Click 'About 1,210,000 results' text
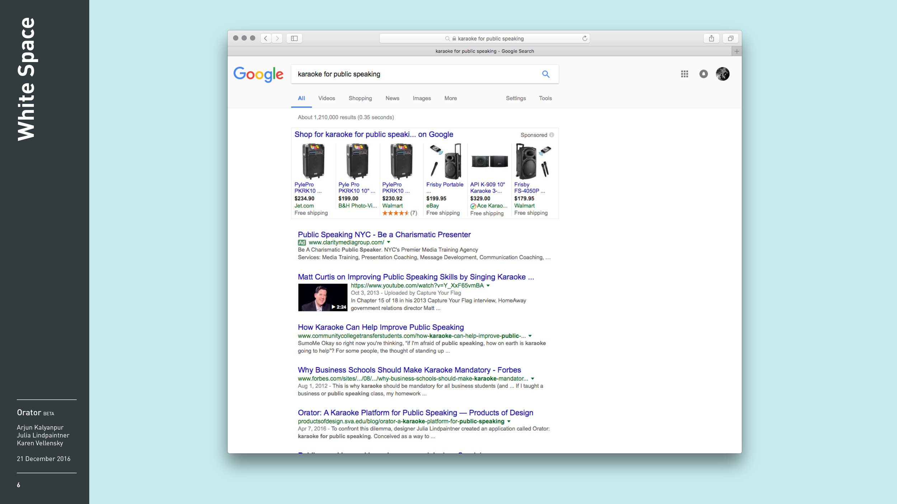This screenshot has width=897, height=504. pos(327,117)
